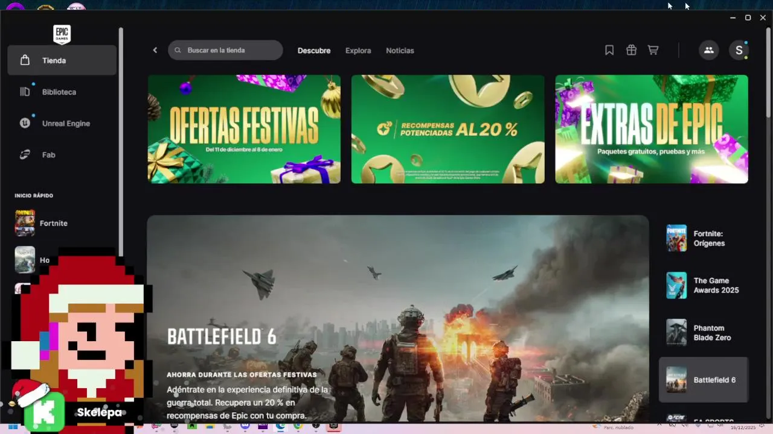Image resolution: width=773 pixels, height=434 pixels.
Task: Click the Epic Games logo
Action: point(62,34)
